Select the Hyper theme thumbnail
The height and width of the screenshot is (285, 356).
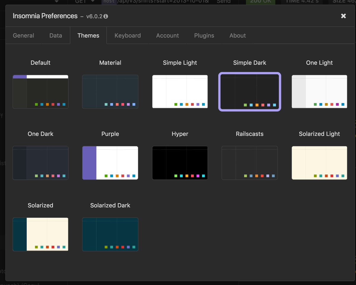pos(180,163)
